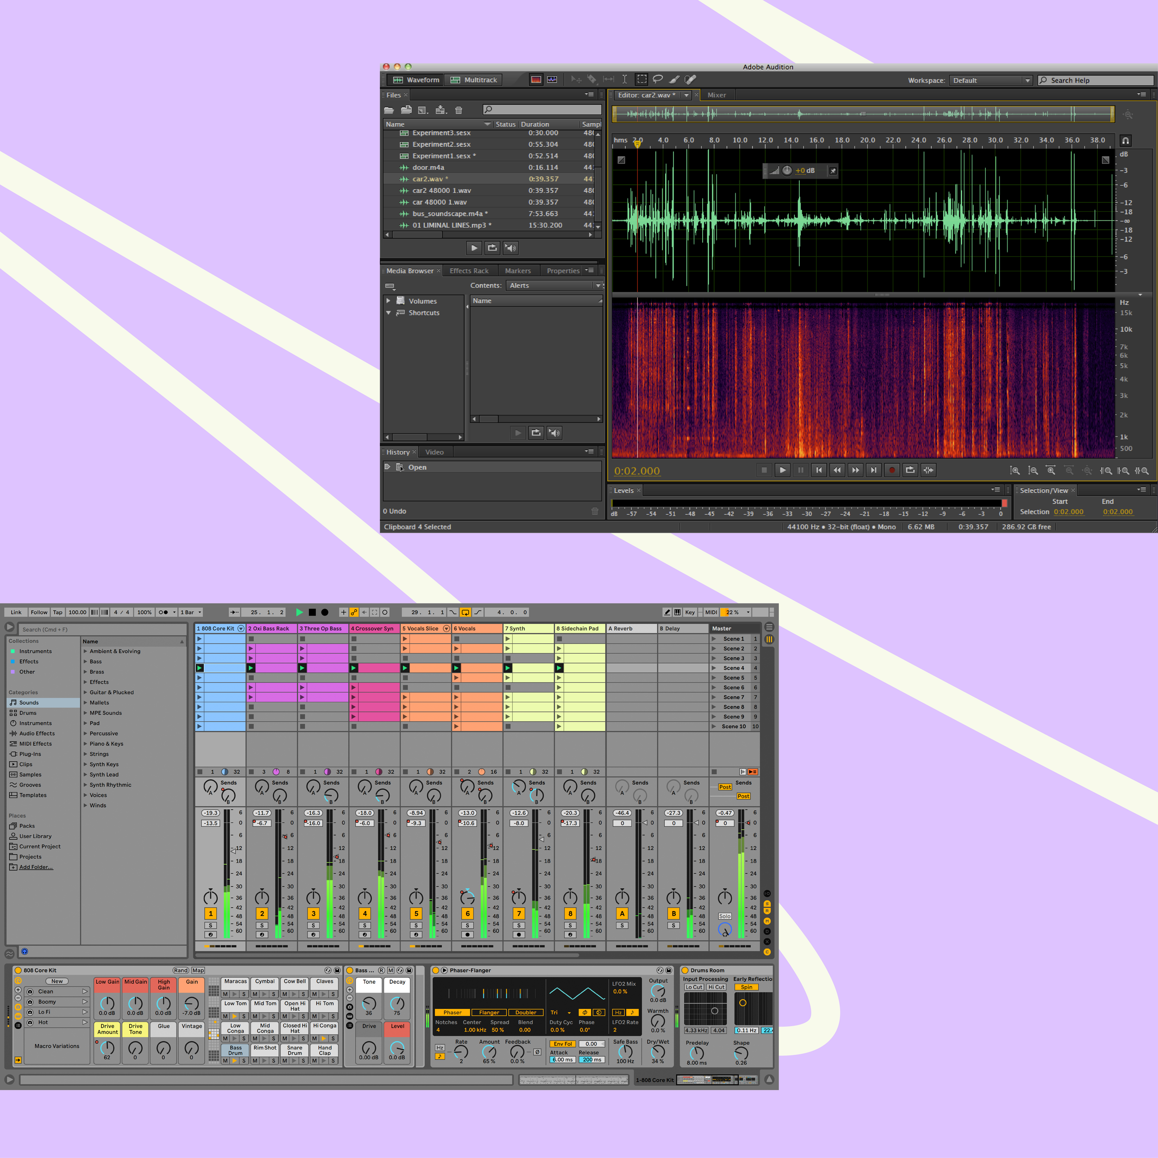Adjust the Dry/Wet knob in Phaser-Flanger
1158x1158 pixels.
pos(658,1051)
